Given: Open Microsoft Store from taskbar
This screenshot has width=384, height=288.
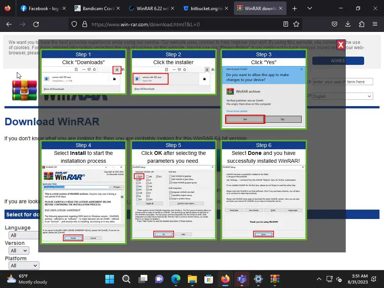Looking at the screenshot, I should point(208,279).
